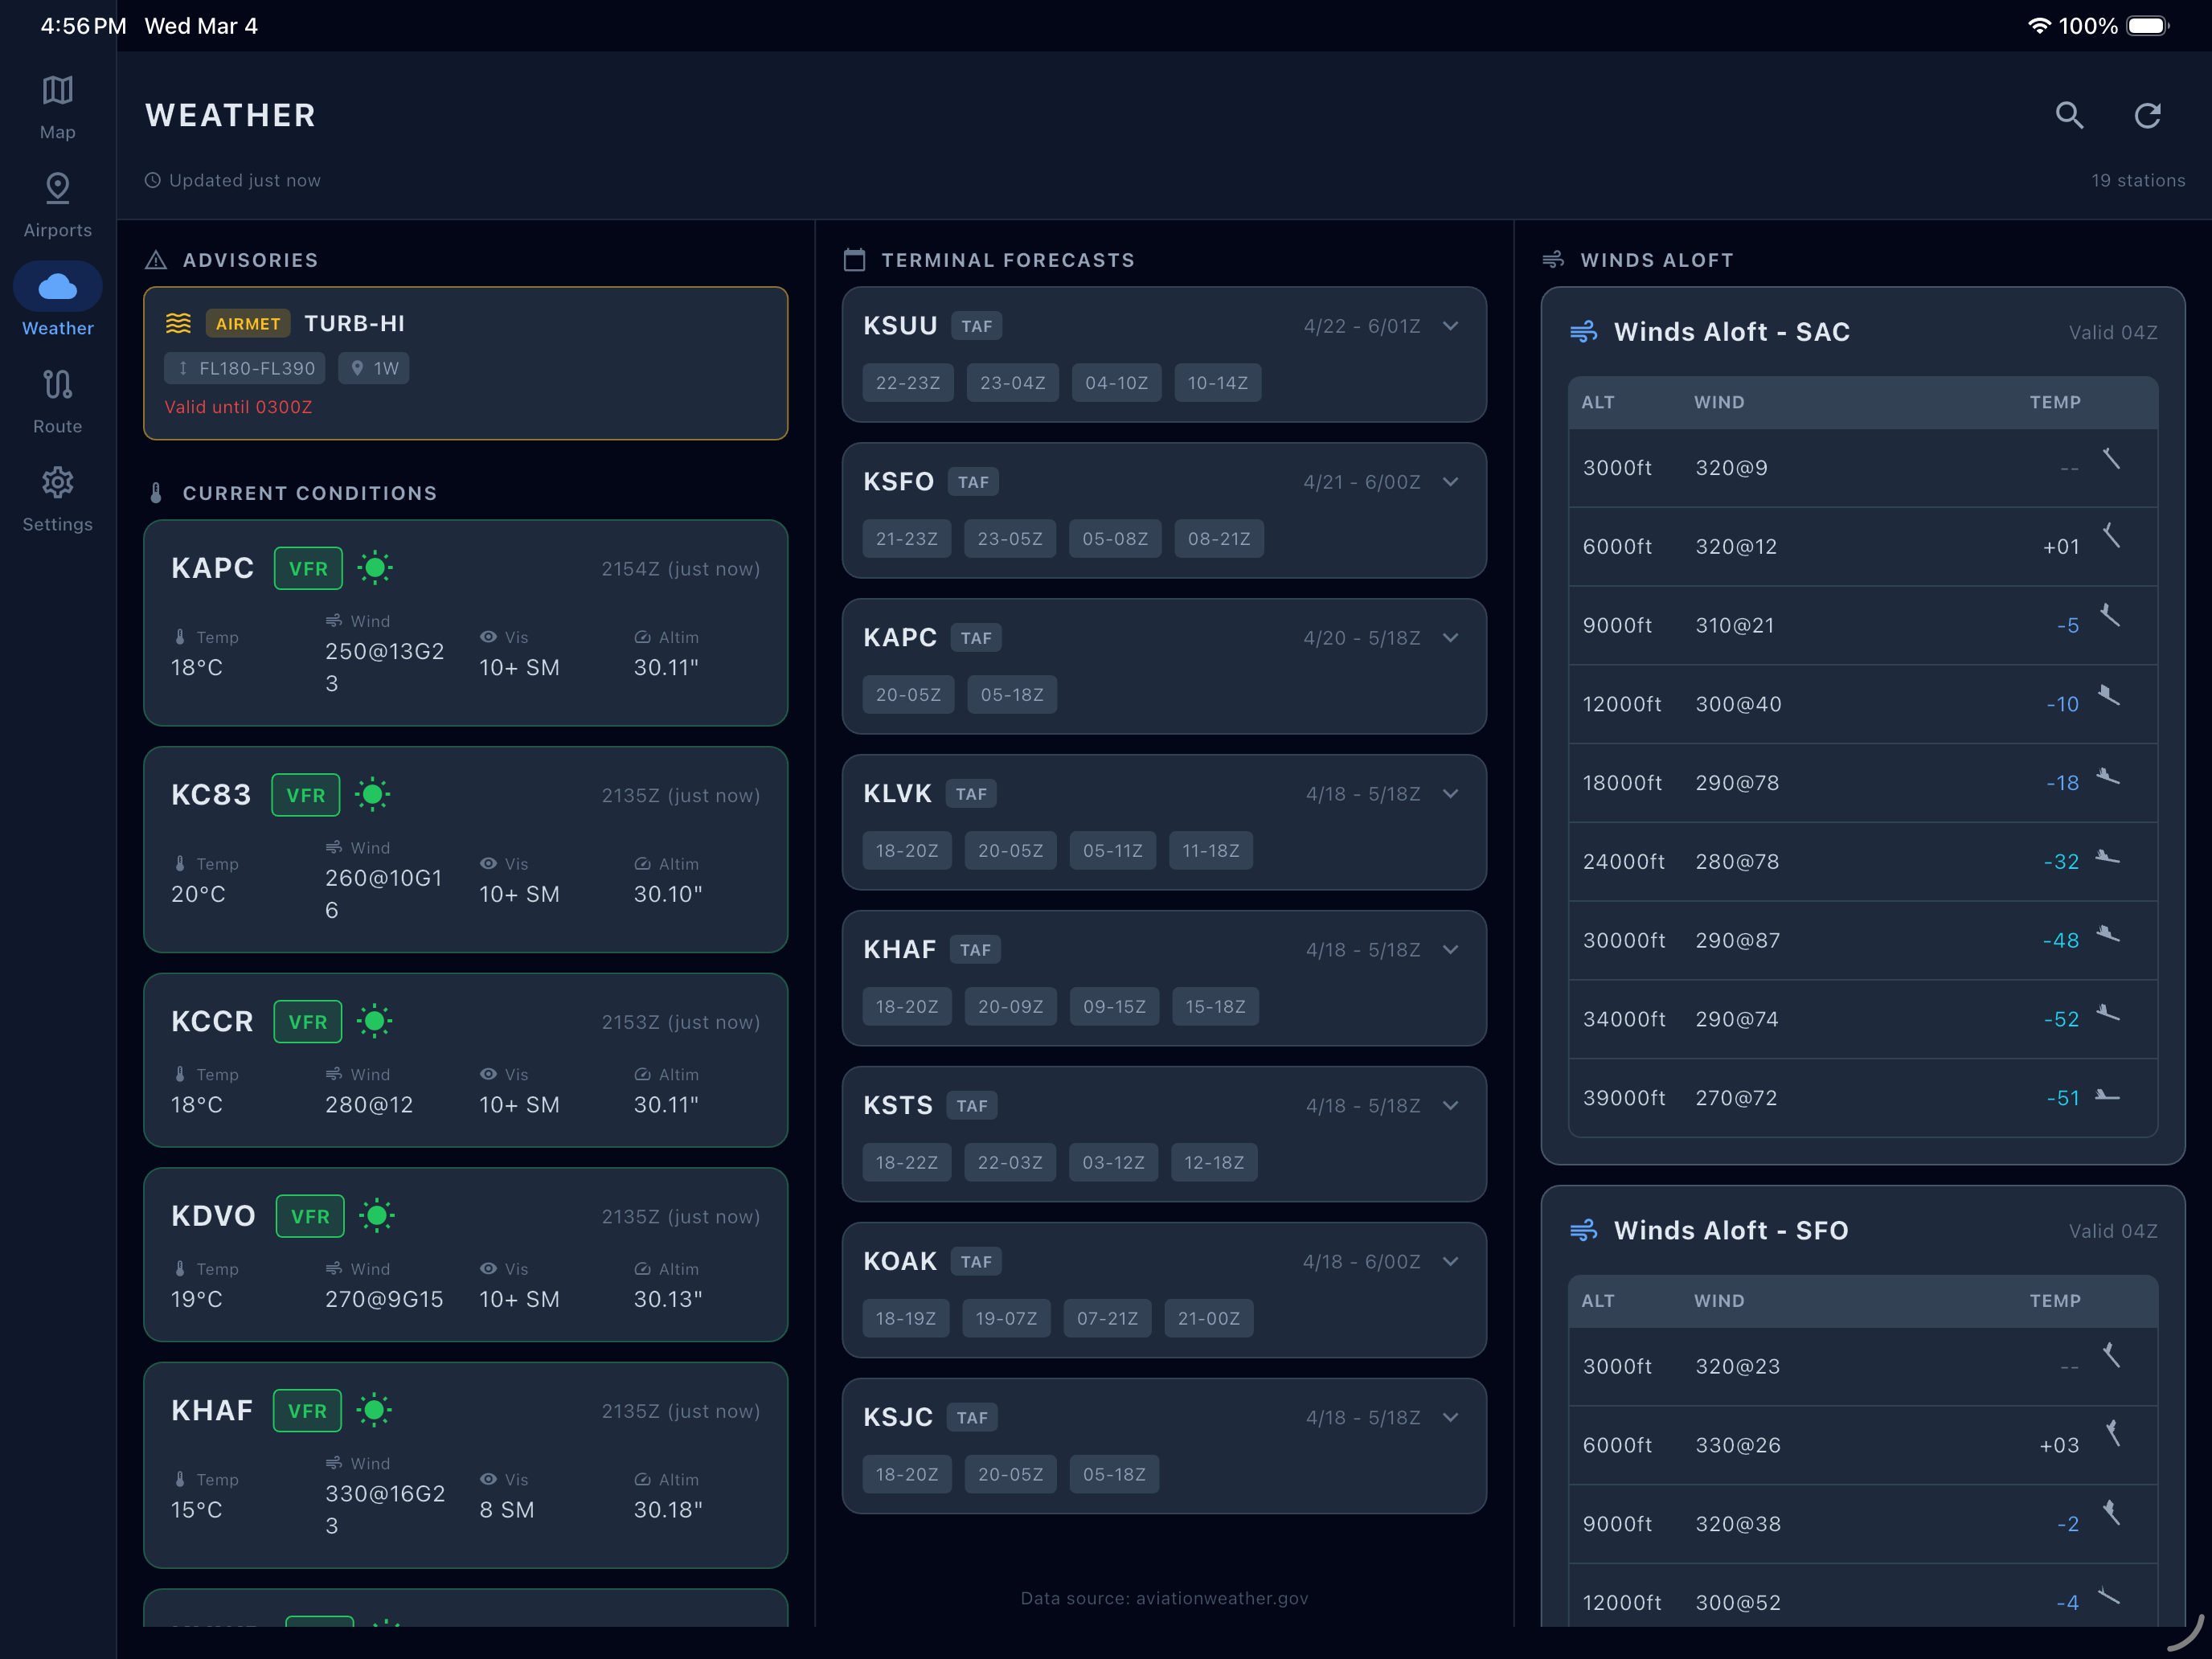Expand the KSJC TAF forecast chevron
The height and width of the screenshot is (1659, 2212).
point(1451,1418)
